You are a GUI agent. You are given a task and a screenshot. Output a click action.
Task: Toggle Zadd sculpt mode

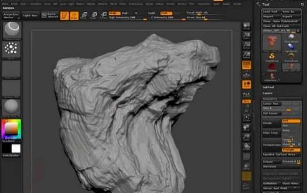(x=152, y=13)
